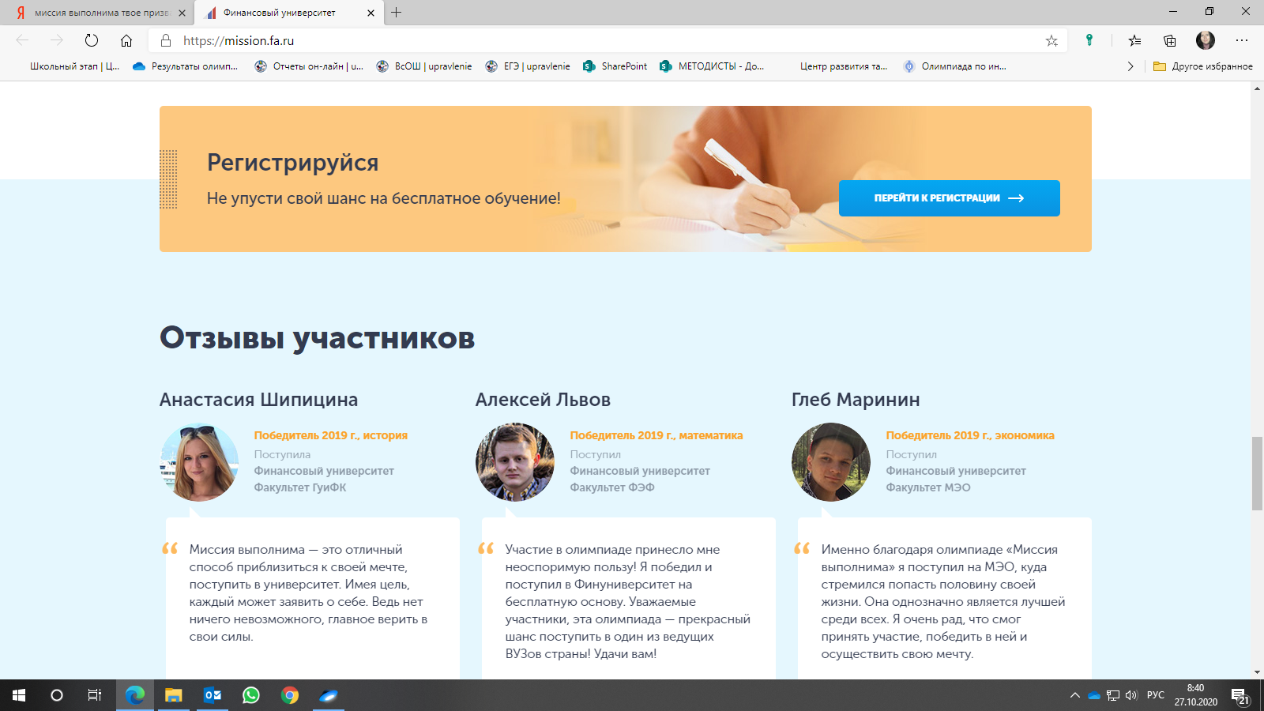Open the Другое избранное favorites folder
Image resolution: width=1264 pixels, height=711 pixels.
(1203, 66)
